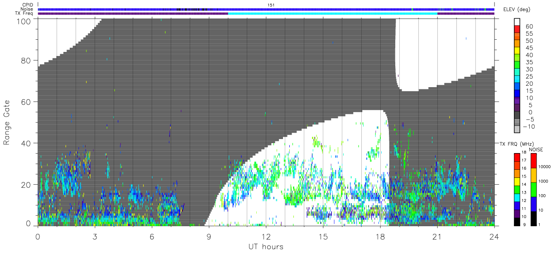Click the 6 tick label on UT hours axis
Viewport: 556px width, 256px height.
[152, 236]
